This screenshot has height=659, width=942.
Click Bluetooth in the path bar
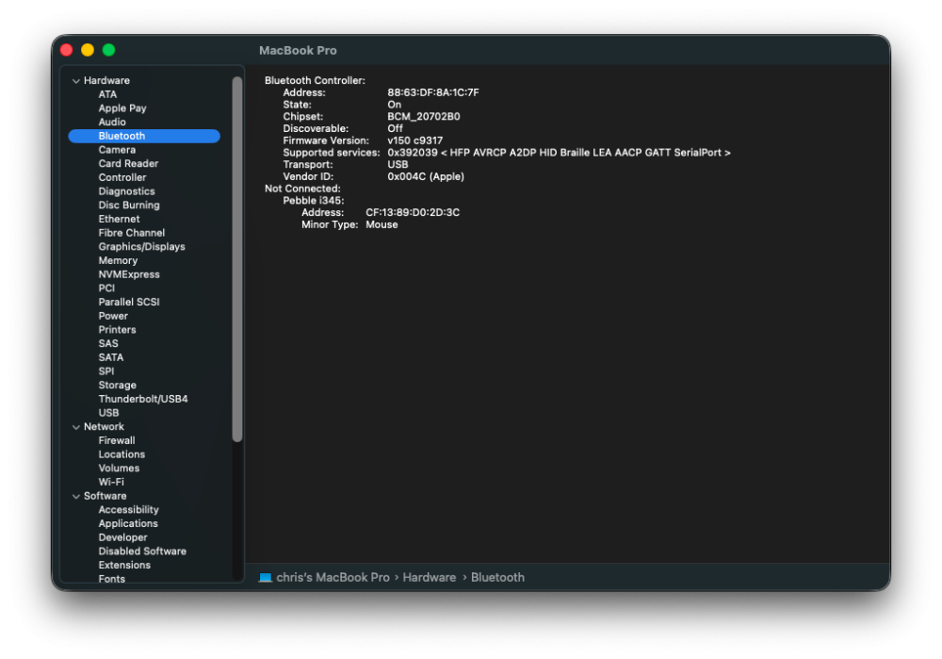(x=497, y=577)
